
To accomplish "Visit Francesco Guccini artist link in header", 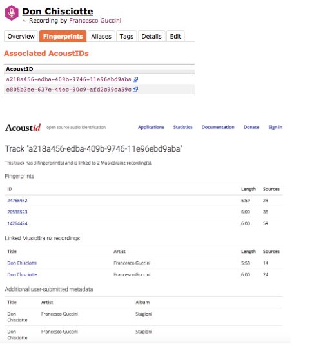I will [x=95, y=21].
